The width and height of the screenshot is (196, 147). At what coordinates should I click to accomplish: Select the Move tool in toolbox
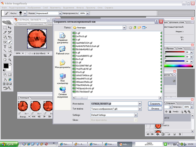tap(10, 27)
